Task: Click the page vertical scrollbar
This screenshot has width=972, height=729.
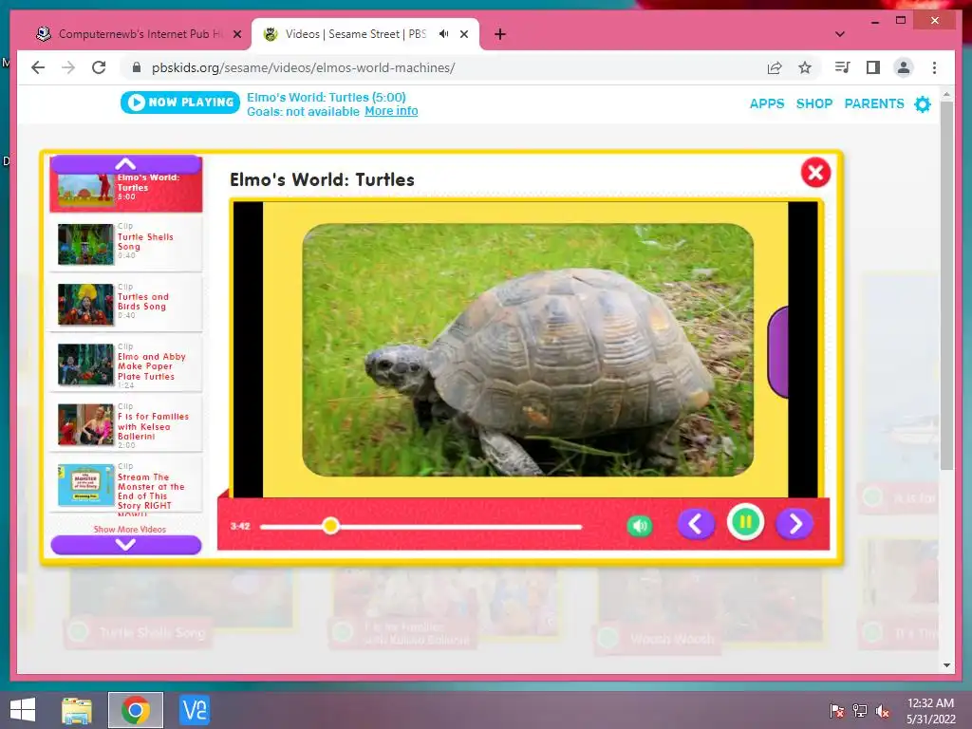Action: coord(946,285)
